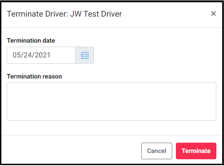
Task: Show calendar via blue grid icon
Action: [x=85, y=55]
